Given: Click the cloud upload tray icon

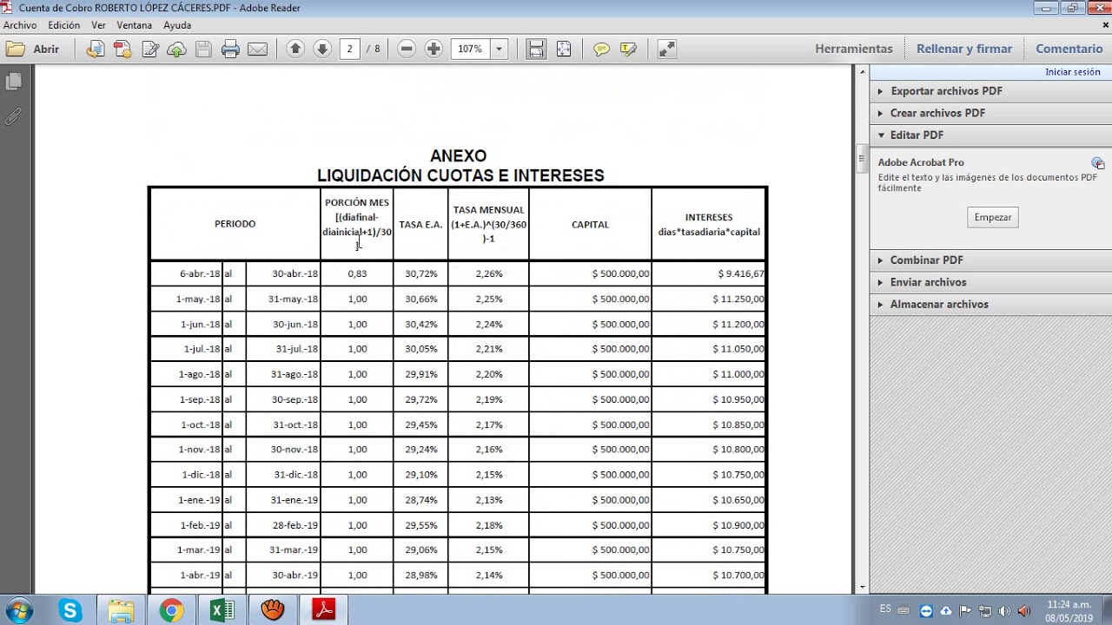Looking at the screenshot, I should 946,610.
